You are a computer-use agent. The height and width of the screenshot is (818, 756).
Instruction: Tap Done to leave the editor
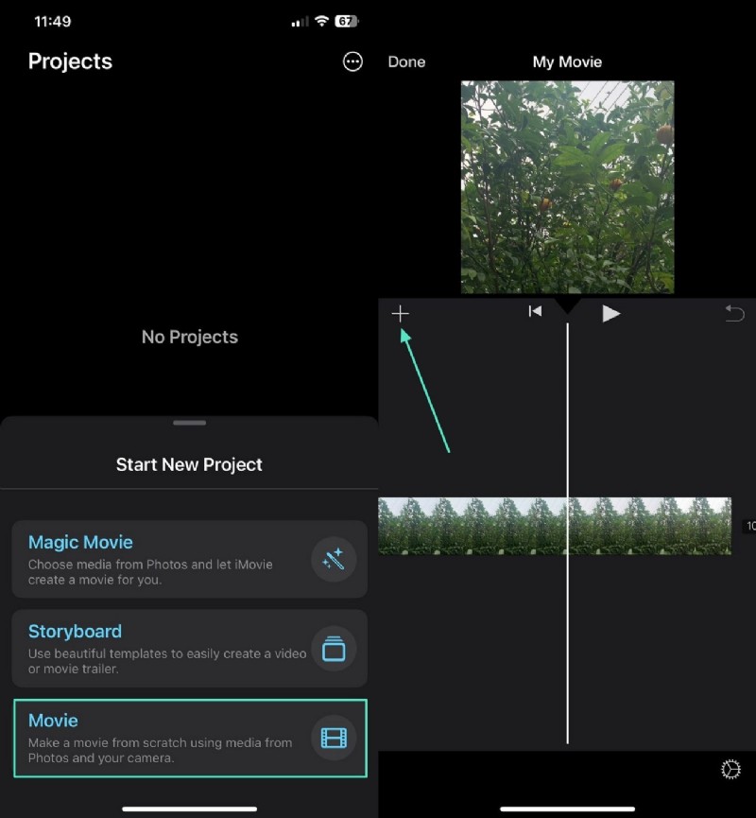(x=406, y=61)
